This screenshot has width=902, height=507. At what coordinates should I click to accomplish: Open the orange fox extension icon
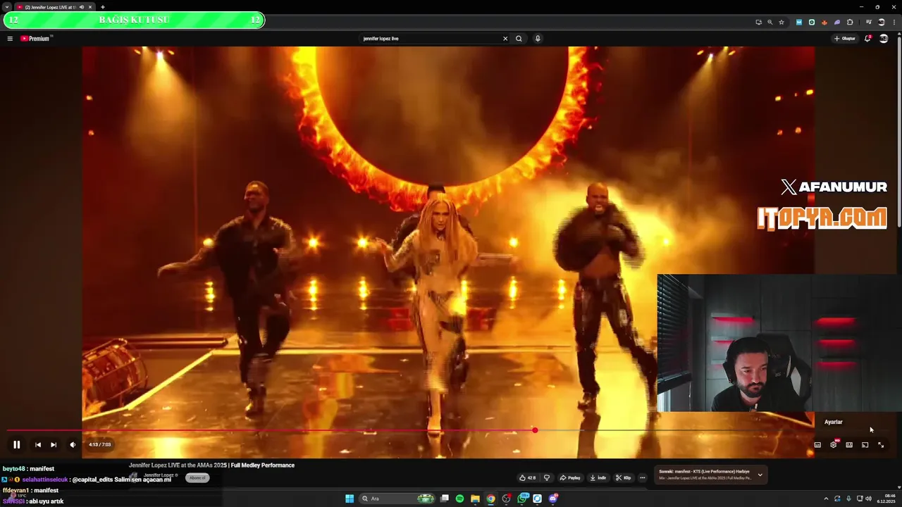pos(824,22)
